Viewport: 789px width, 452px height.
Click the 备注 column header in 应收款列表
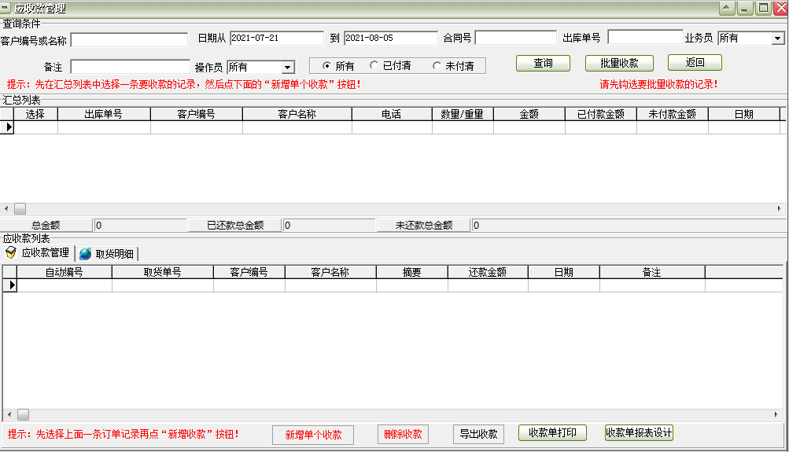652,272
